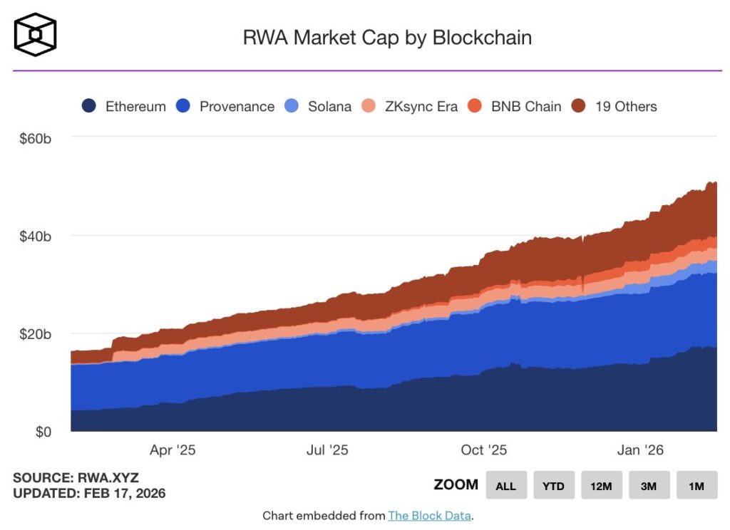Hide the Ethereum series label

135,107
